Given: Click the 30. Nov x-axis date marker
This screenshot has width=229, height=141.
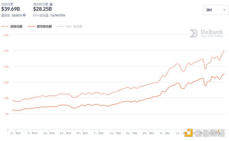Looking at the screenshot, I should 82,133.
